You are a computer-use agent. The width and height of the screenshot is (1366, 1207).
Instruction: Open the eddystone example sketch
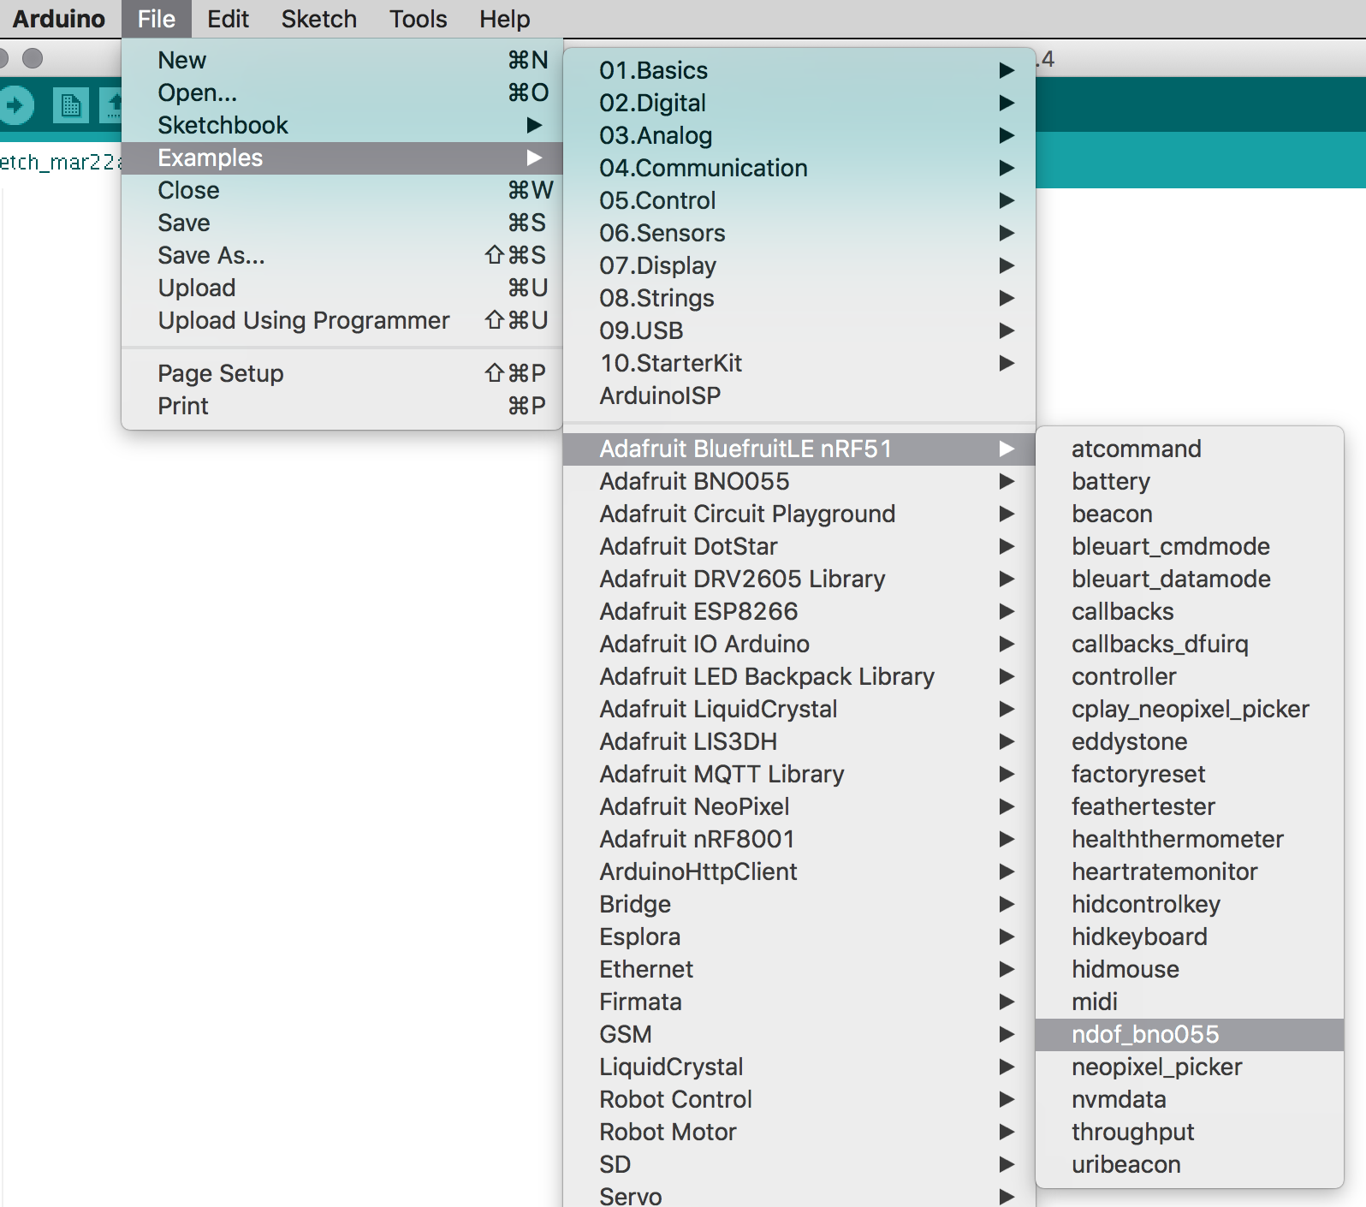tap(1190, 741)
